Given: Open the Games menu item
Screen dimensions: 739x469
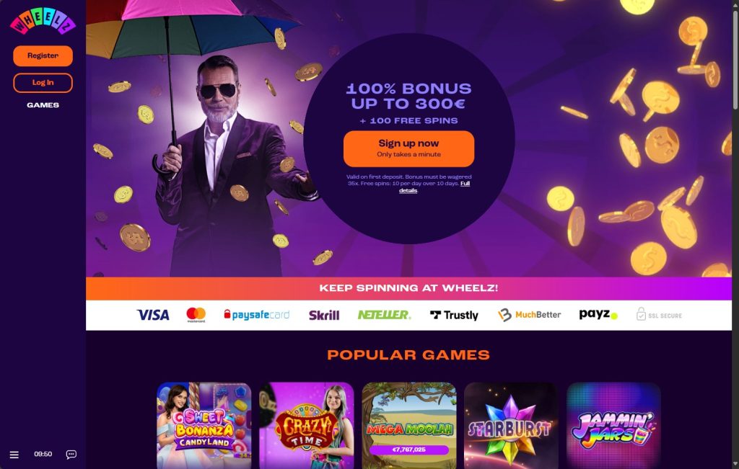Looking at the screenshot, I should (43, 105).
